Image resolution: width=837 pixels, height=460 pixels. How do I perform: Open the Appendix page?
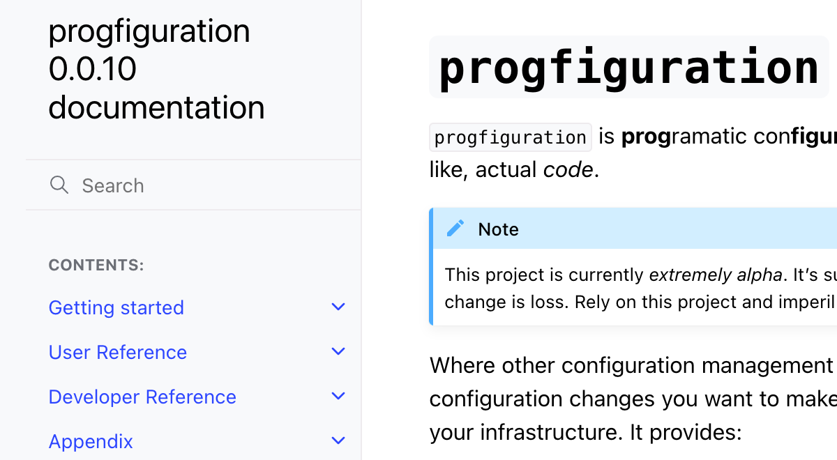click(x=91, y=441)
